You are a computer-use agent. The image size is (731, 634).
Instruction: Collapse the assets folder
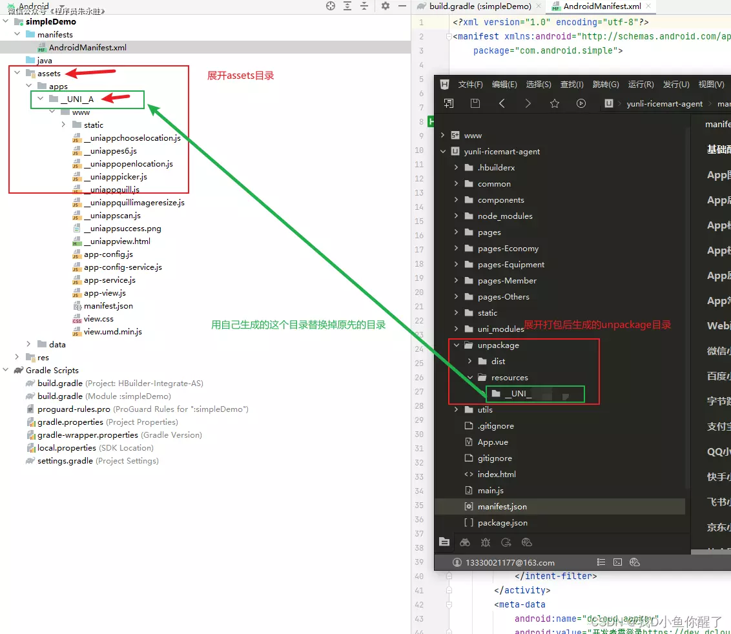tap(17, 73)
